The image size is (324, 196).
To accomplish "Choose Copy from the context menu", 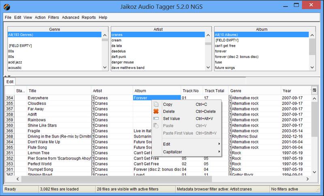I will pyautogui.click(x=187, y=104).
